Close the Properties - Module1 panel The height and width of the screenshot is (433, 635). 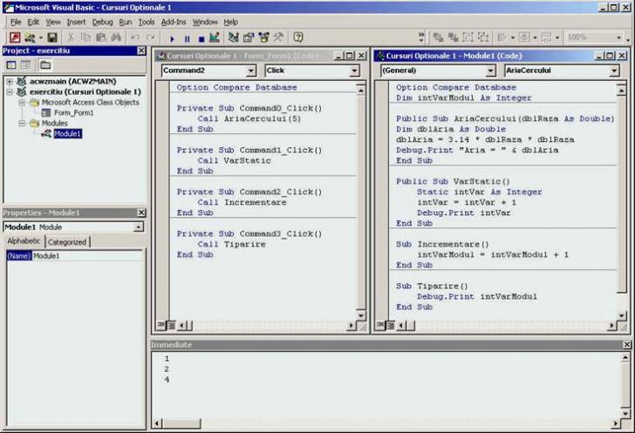(x=141, y=213)
